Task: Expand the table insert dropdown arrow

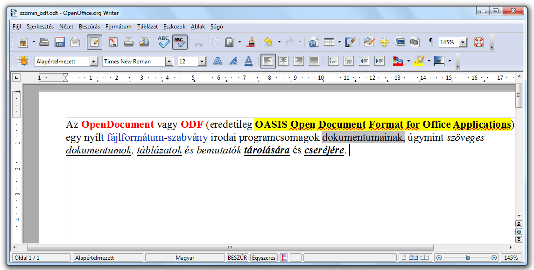Action: pos(339,42)
